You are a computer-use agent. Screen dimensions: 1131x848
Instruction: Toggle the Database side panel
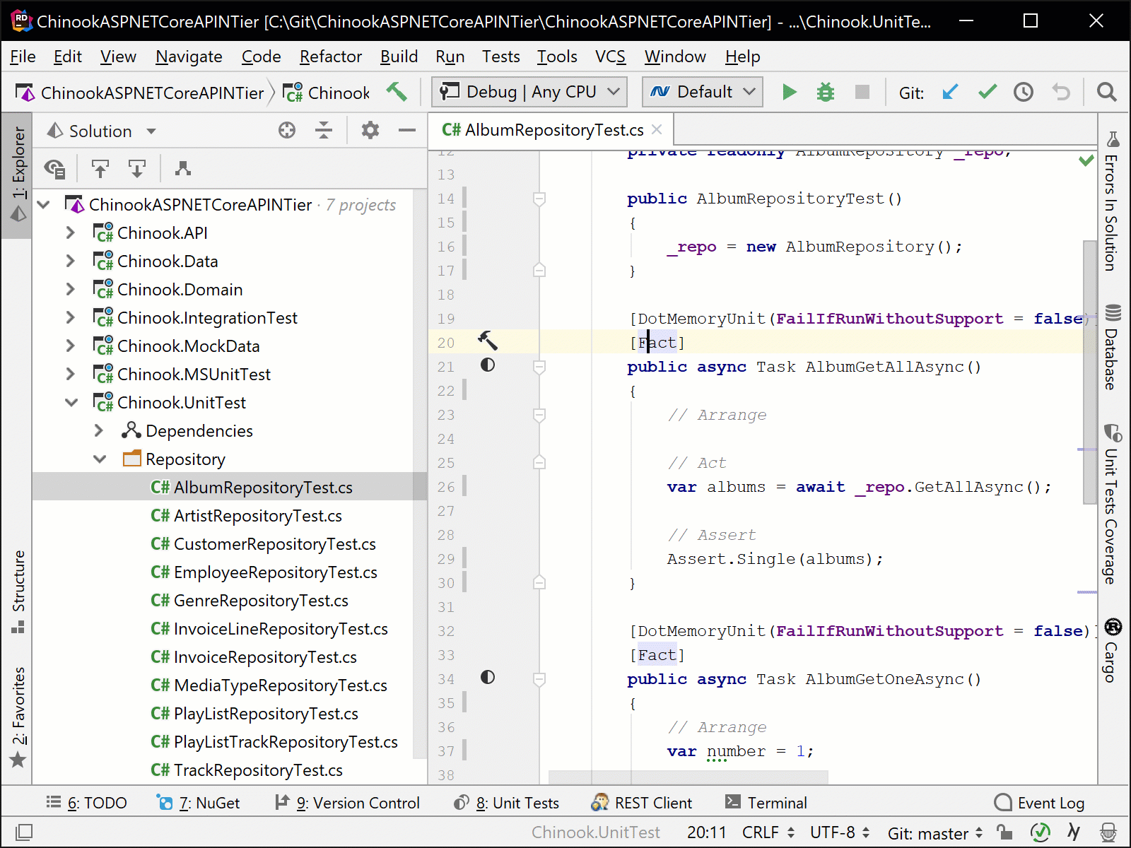tap(1112, 347)
